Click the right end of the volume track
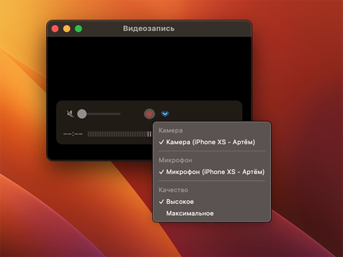Viewport: 343px width, 257px height. (119, 114)
